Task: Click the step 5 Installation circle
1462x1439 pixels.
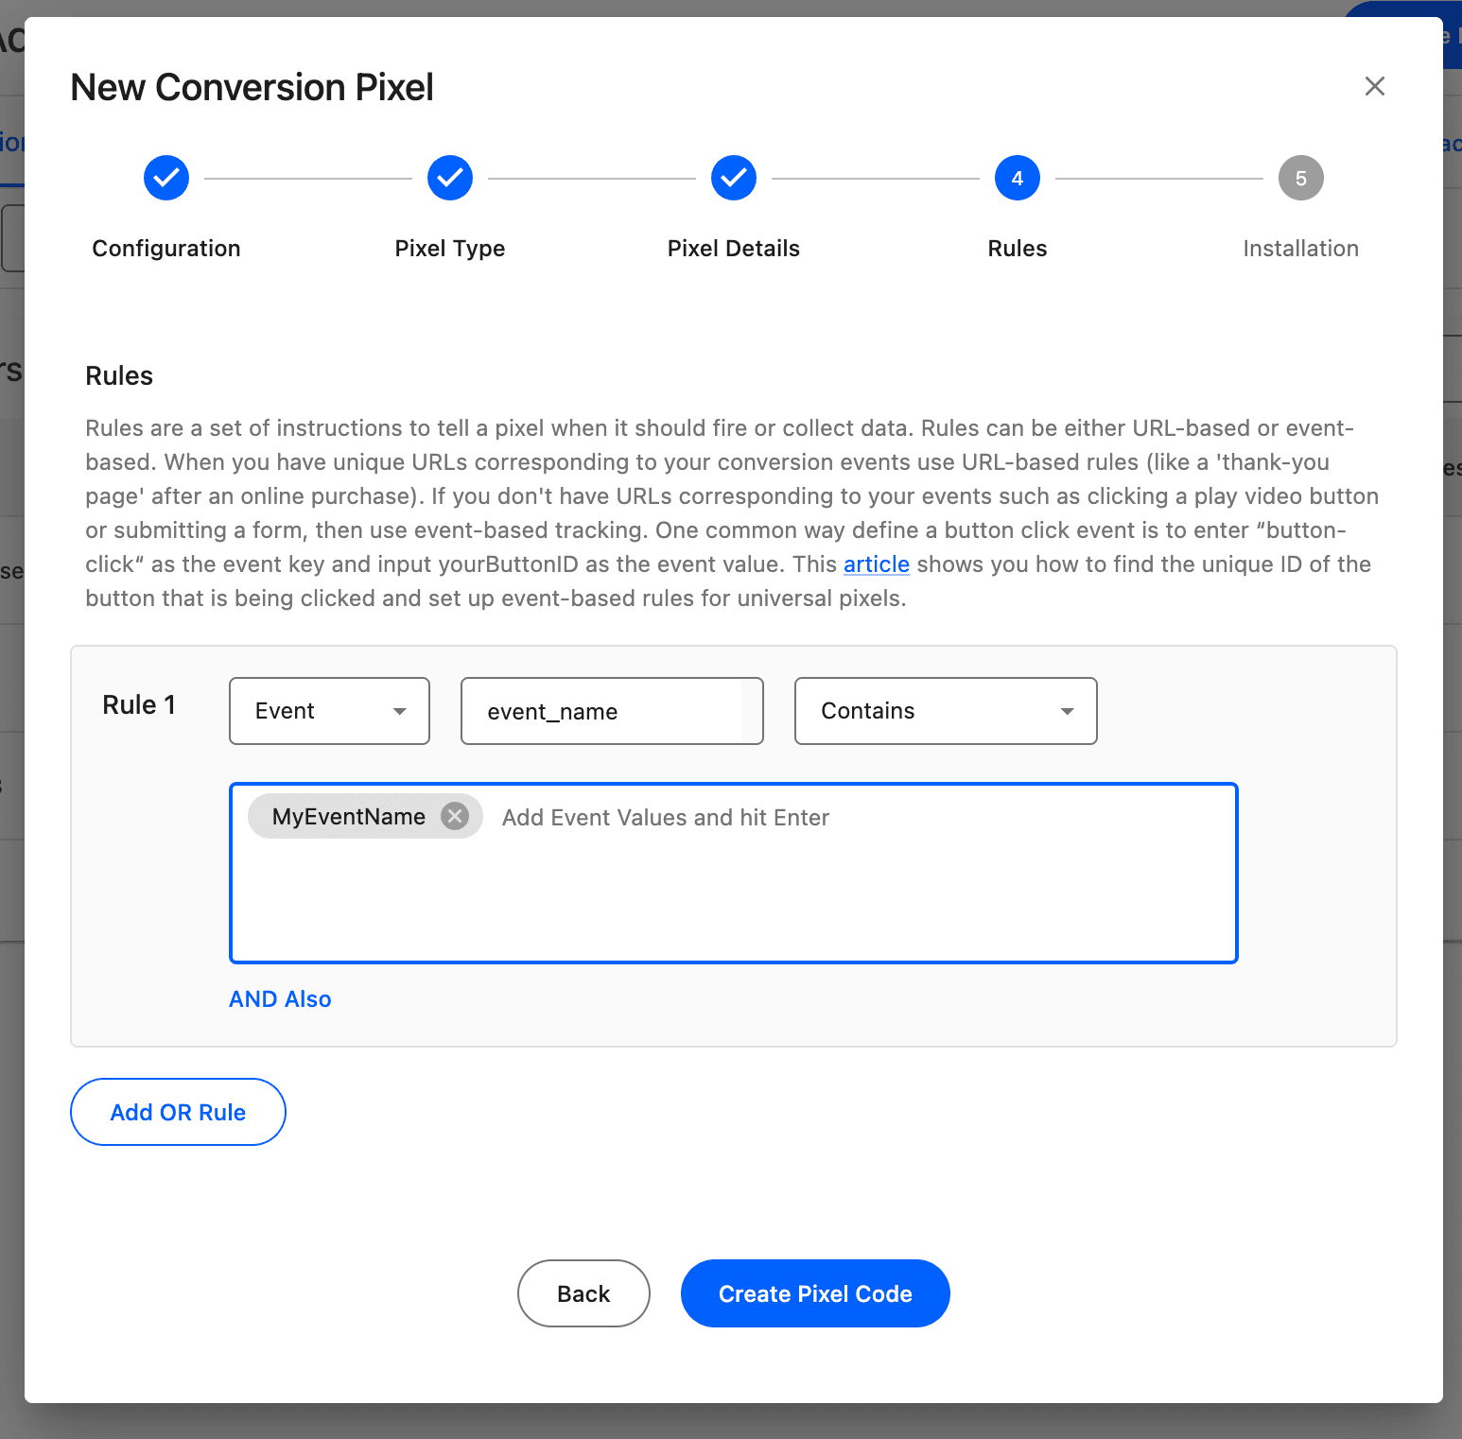Action: [1301, 178]
